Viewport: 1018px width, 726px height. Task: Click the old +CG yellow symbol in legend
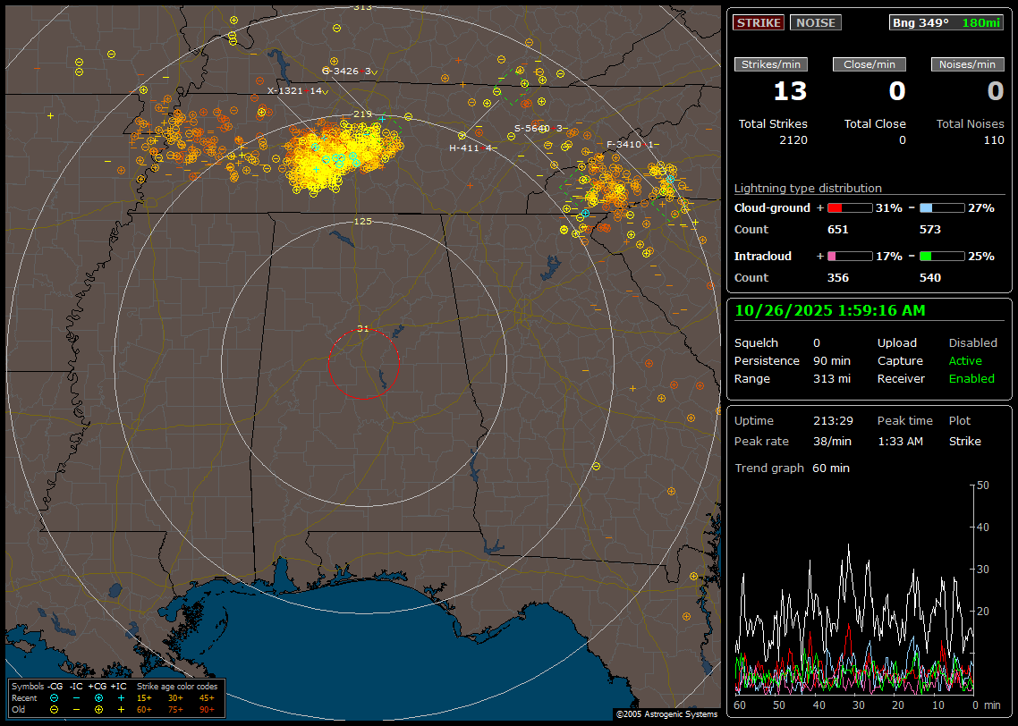tap(98, 709)
